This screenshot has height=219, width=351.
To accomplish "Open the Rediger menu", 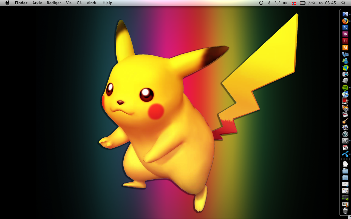I will 54,3.
